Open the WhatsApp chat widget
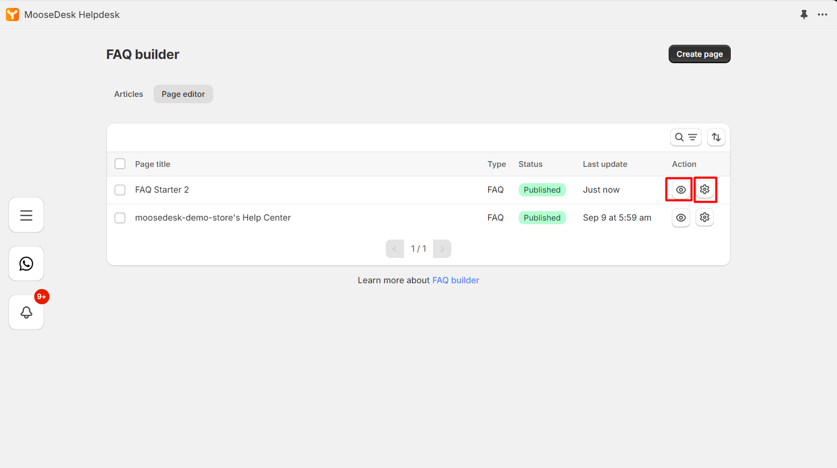Viewport: 837px width, 468px height. tap(26, 264)
